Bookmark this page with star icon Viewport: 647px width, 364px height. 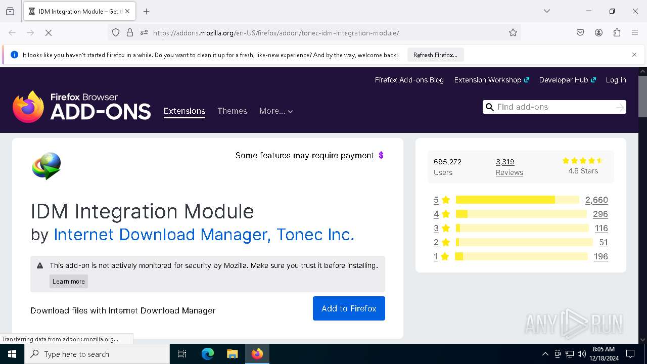pyautogui.click(x=513, y=33)
